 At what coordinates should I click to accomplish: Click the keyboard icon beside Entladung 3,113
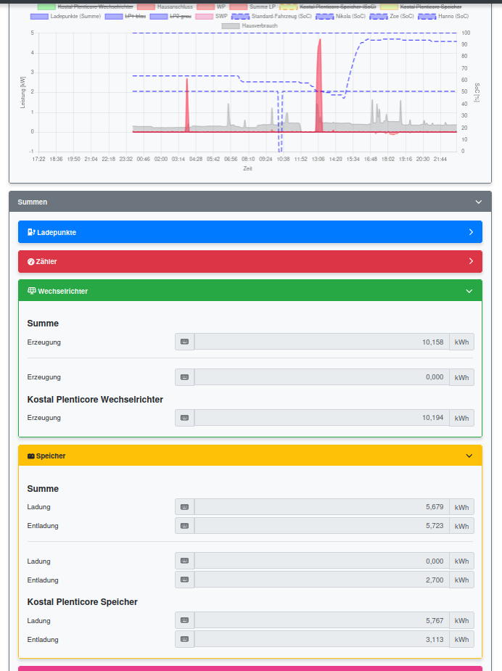coord(184,639)
